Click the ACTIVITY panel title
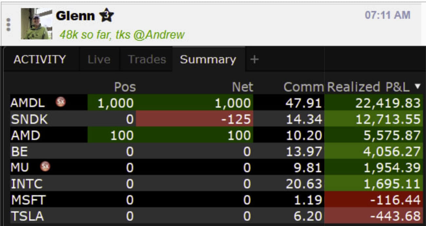 tap(40, 59)
